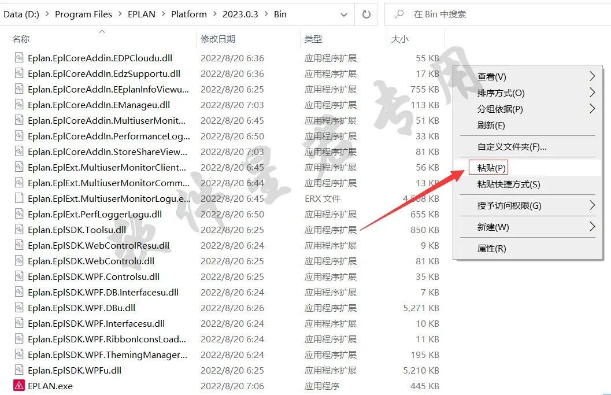Image resolution: width=611 pixels, height=395 pixels.
Task: Click the 5,271 KB size value
Action: pyautogui.click(x=421, y=308)
